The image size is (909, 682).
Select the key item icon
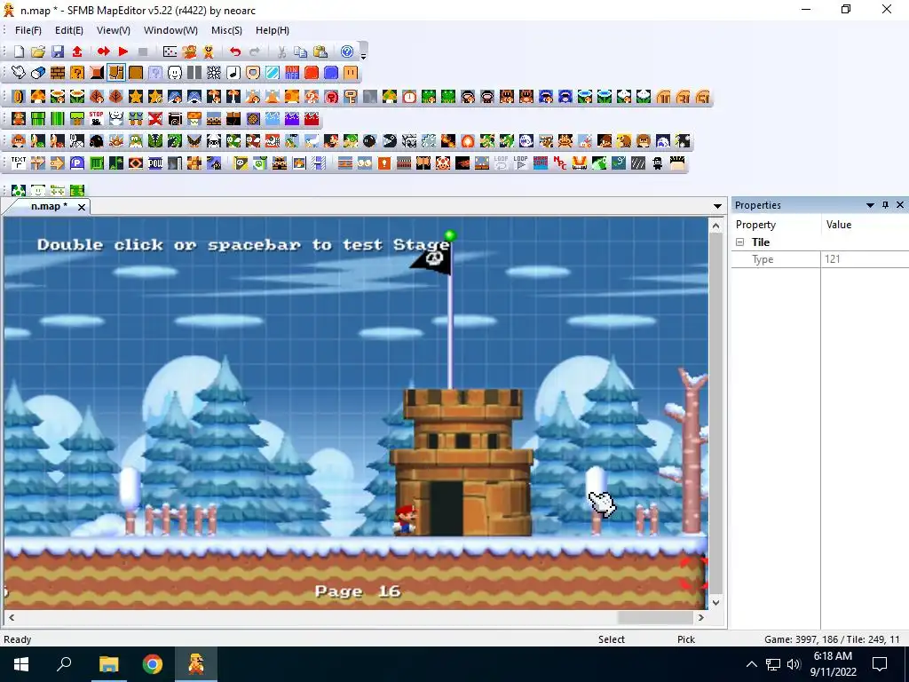350,97
